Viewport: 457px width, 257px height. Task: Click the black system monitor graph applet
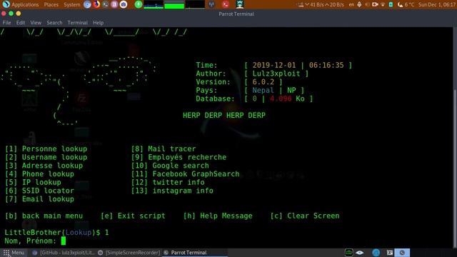point(195,4)
